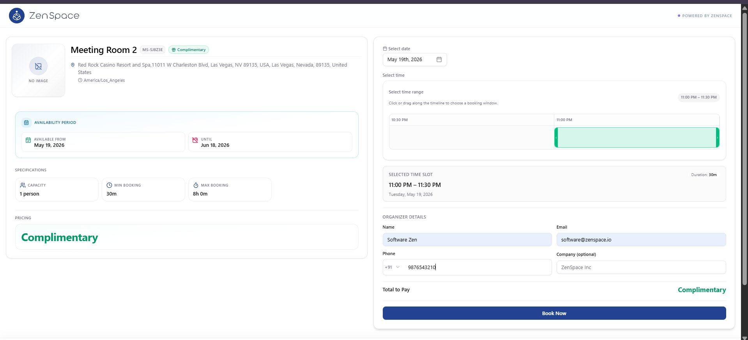The height and width of the screenshot is (340, 748).
Task: Click the Company optional input field
Action: (641, 268)
